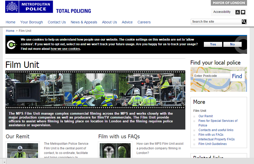Open Intellectual Property FAQs sidebar link
The height and width of the screenshot is (164, 254).
[216, 139]
